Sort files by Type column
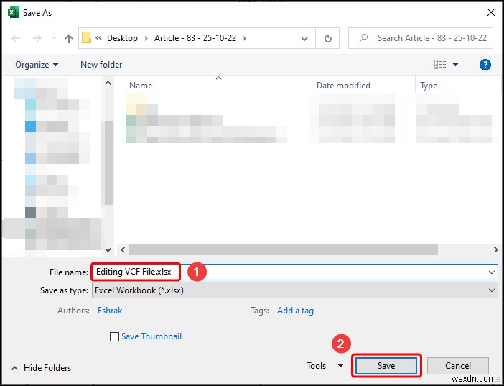Viewport: 504px width, 386px height. (429, 86)
